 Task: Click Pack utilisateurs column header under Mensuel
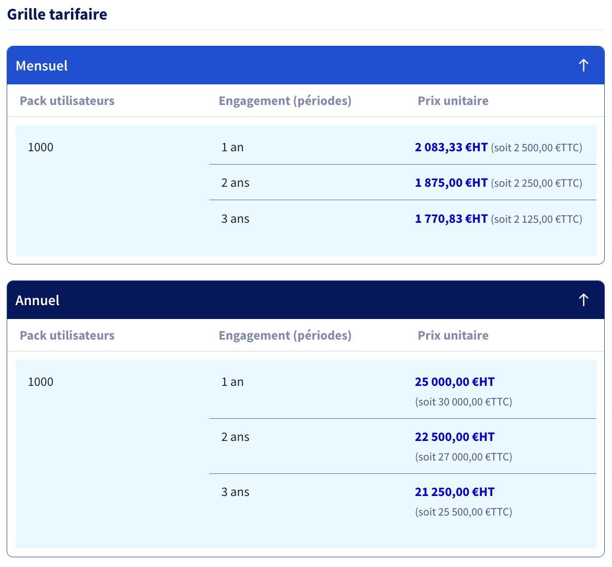(x=67, y=101)
